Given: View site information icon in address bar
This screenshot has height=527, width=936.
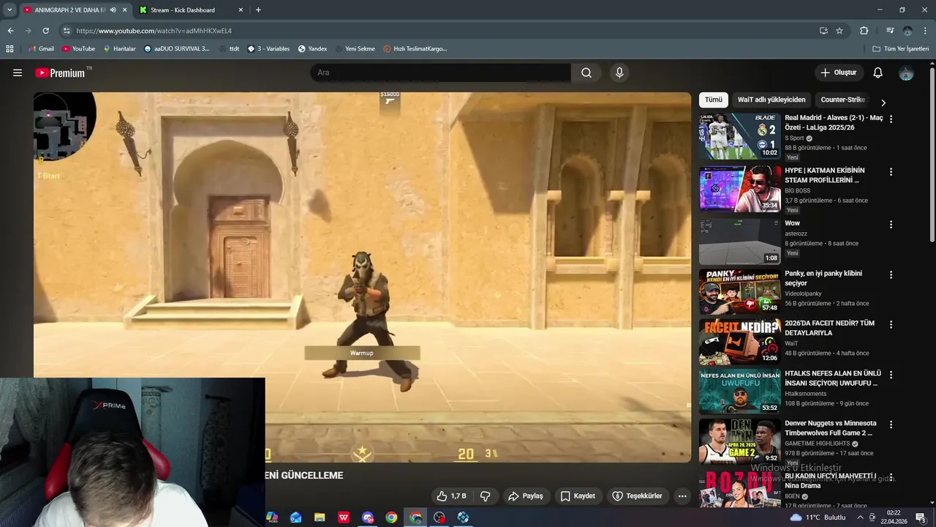Looking at the screenshot, I should tap(67, 31).
